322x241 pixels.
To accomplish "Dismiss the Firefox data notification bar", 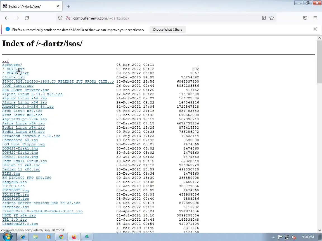I will coord(315,29).
